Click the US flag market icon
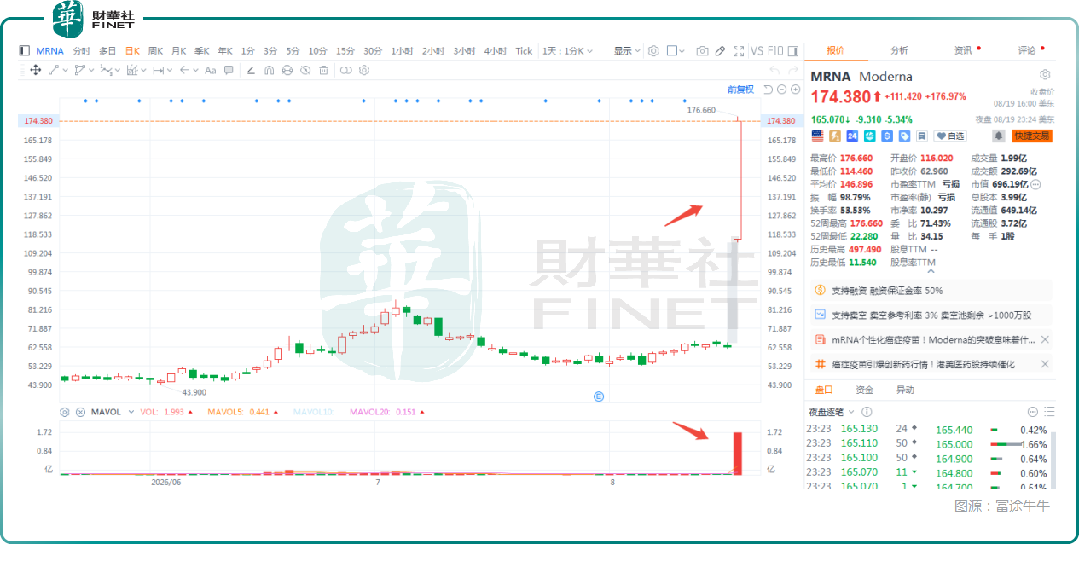The width and height of the screenshot is (1079, 561). coord(818,136)
